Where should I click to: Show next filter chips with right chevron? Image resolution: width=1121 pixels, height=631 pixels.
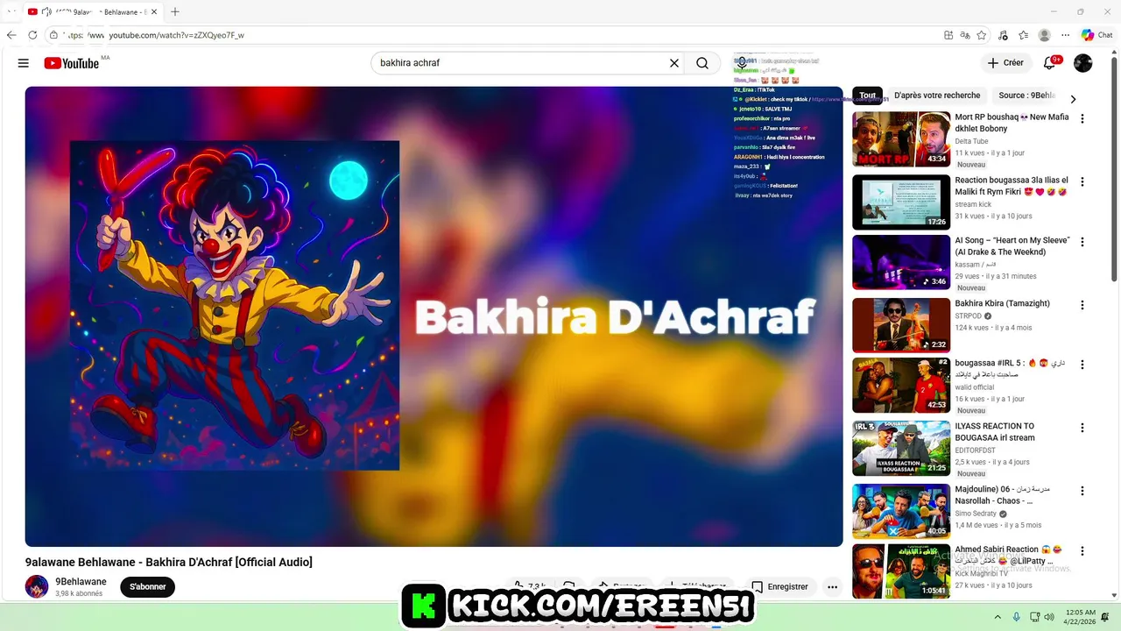click(x=1073, y=99)
